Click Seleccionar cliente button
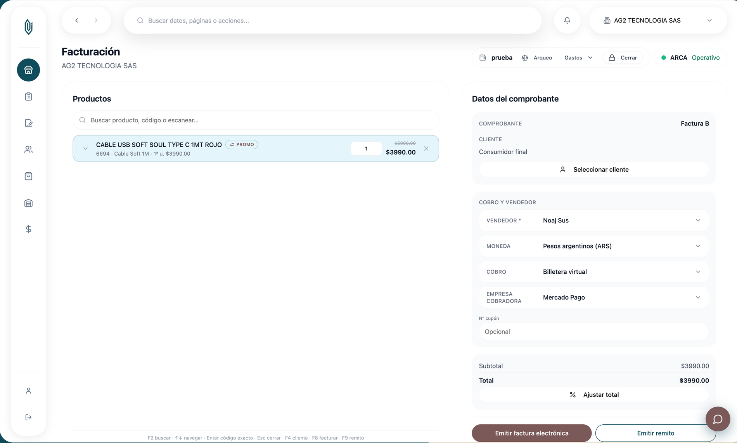The image size is (737, 443). click(x=593, y=170)
